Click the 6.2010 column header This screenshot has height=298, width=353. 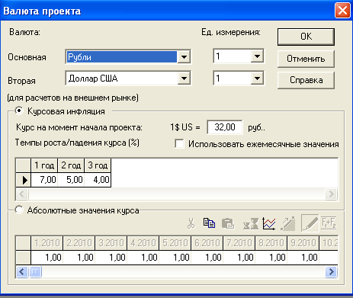(x=207, y=243)
